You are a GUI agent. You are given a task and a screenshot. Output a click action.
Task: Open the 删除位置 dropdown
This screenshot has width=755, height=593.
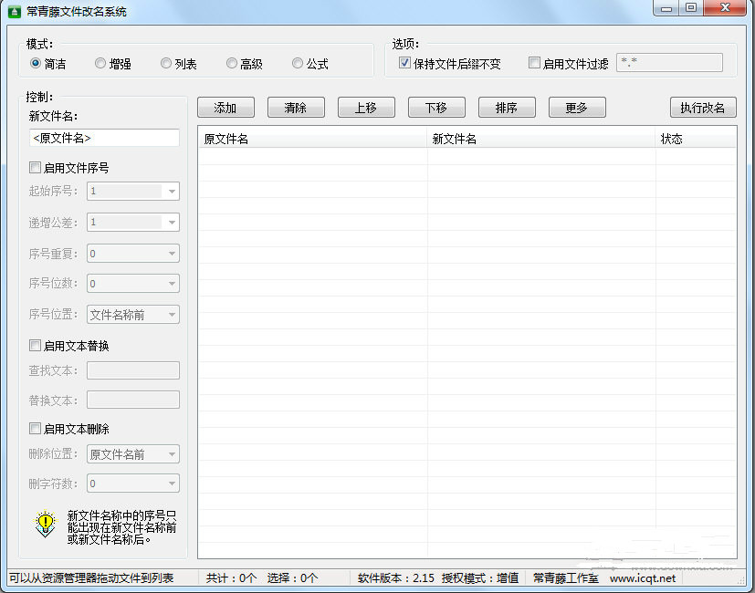point(170,453)
